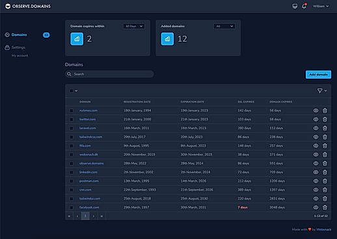The image size is (337, 239).
Task: Delete the observe.domains row
Action: [325, 164]
